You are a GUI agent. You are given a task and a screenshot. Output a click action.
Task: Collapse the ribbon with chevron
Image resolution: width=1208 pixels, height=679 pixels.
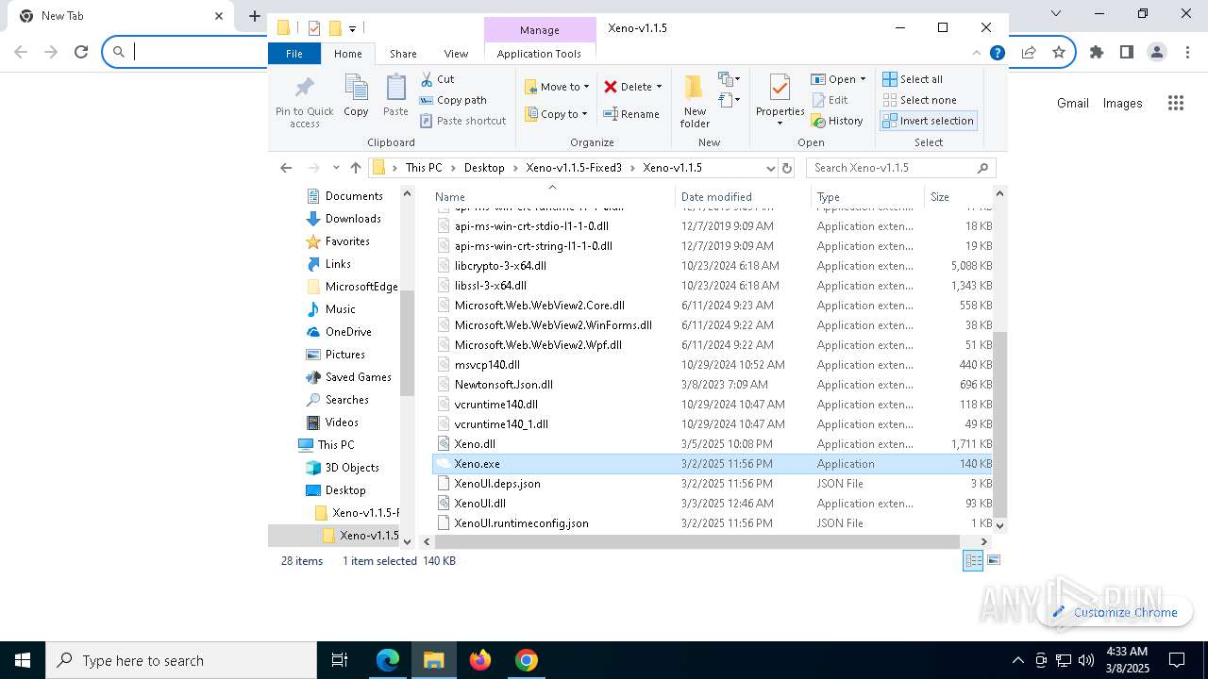(978, 54)
